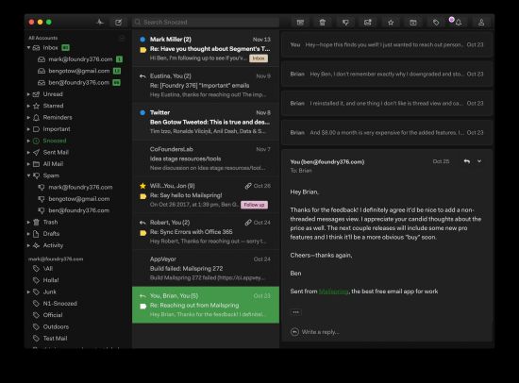
Task: Collapse the Spam folder arrow
Action: [x=29, y=175]
